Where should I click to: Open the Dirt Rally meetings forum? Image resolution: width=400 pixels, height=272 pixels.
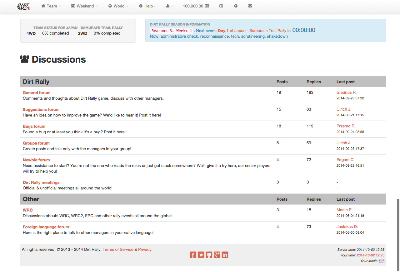41,182
